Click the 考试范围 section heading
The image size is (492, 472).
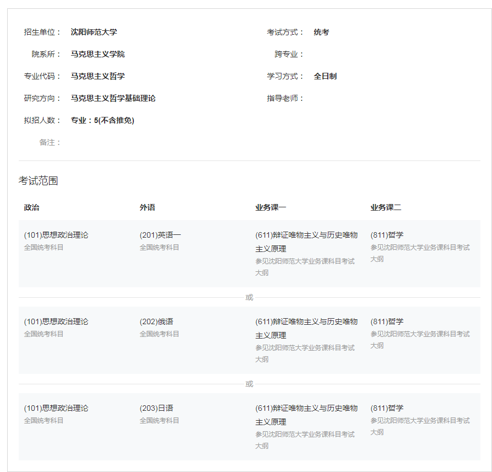coord(38,181)
